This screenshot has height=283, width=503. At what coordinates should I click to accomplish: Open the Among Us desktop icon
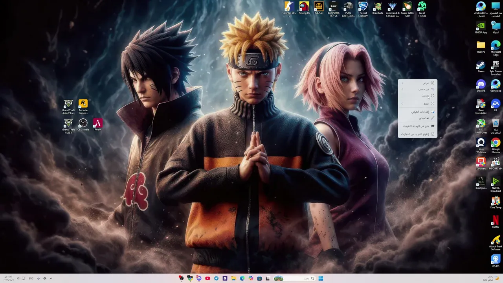pos(304,8)
